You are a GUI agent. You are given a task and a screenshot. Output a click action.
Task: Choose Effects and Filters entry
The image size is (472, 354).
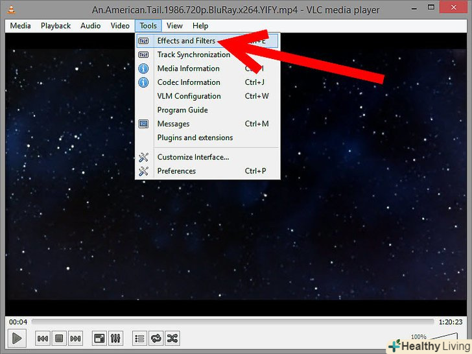pos(207,41)
